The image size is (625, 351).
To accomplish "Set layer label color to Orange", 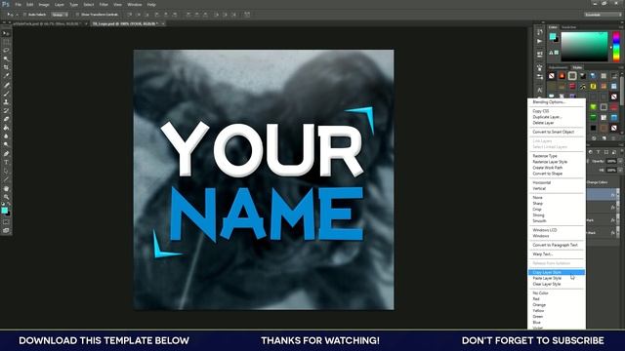I will pyautogui.click(x=539, y=305).
